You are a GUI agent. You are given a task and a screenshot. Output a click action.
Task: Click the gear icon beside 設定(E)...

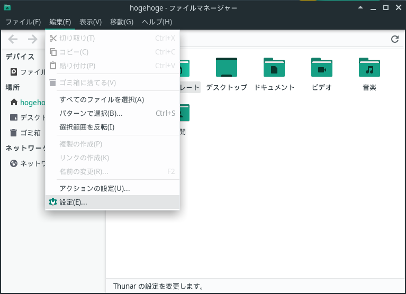click(x=53, y=202)
